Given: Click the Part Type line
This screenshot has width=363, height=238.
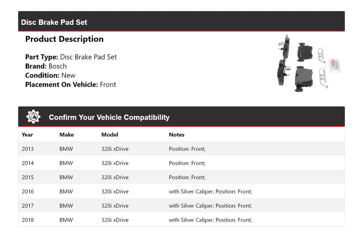Looking at the screenshot, I should [71, 57].
